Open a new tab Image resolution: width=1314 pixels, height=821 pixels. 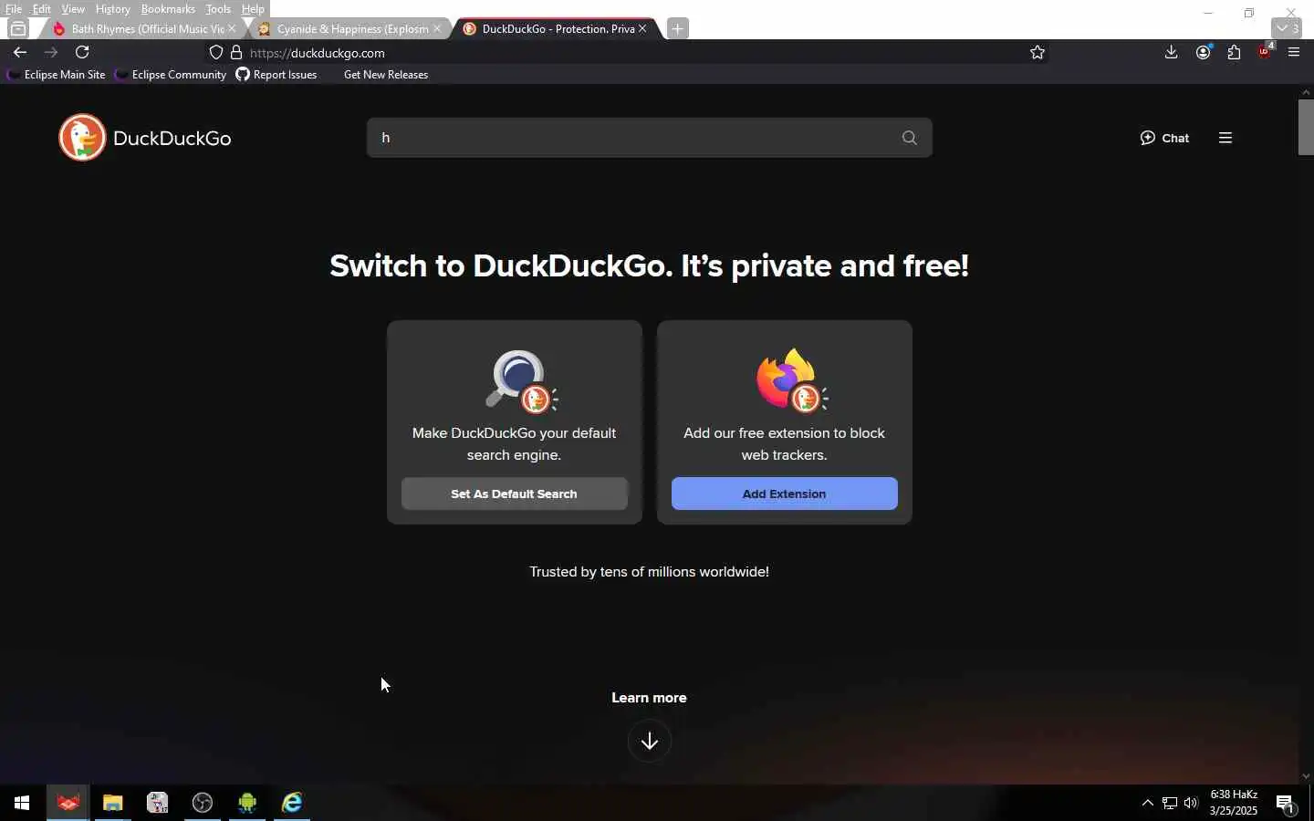(x=677, y=28)
